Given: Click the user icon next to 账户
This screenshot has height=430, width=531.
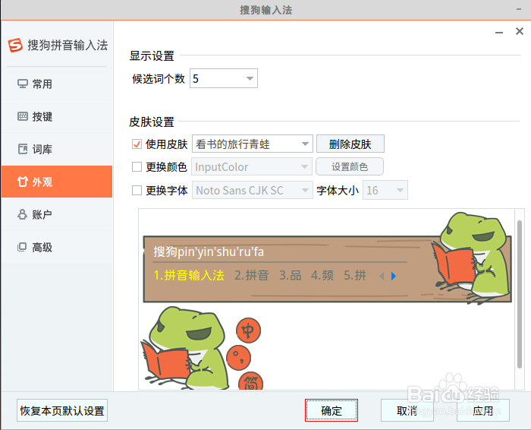Looking at the screenshot, I should pyautogui.click(x=22, y=214).
